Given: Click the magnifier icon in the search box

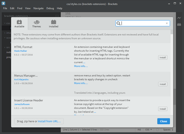Looking at the screenshot, I should (118, 23).
